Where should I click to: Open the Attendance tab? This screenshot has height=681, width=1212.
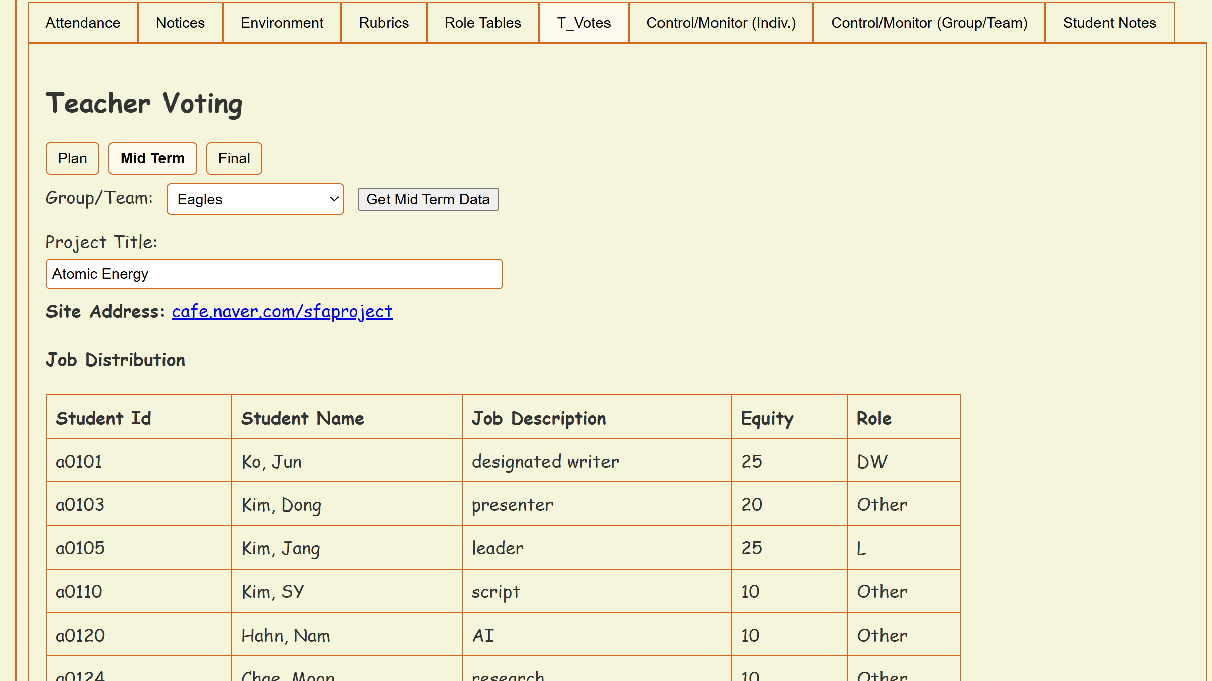pyautogui.click(x=83, y=23)
